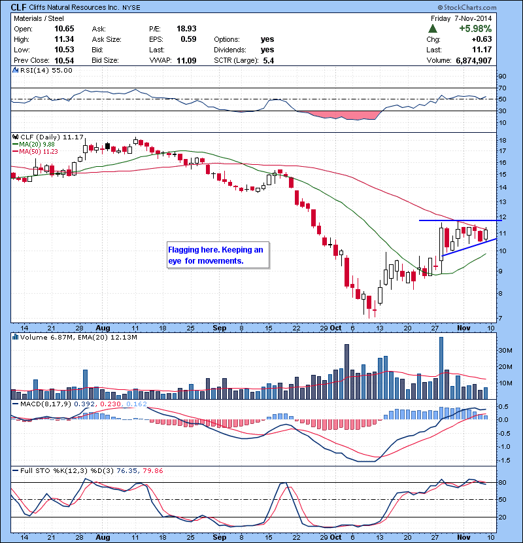Click the StockCharts.com watermark link
Image resolution: width=523 pixels, height=543 pixels.
tap(467, 7)
